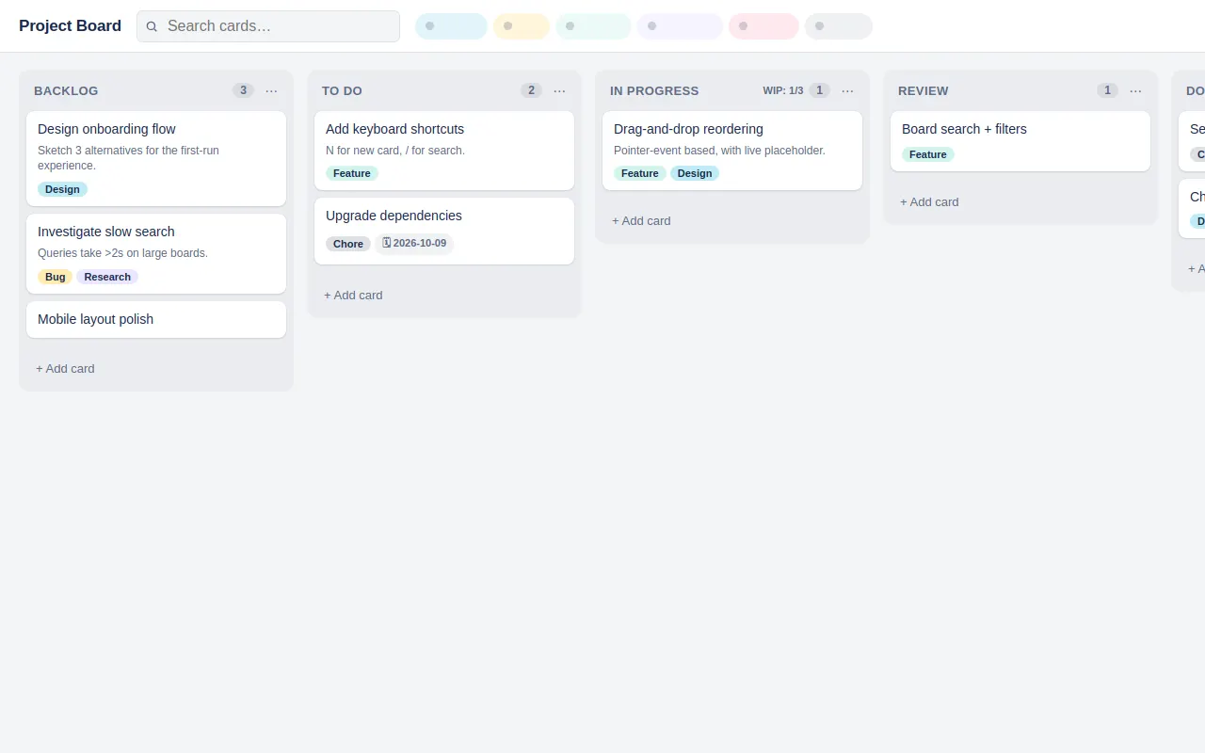The image size is (1205, 753).
Task: Toggle the purple label filter pill
Action: (681, 26)
